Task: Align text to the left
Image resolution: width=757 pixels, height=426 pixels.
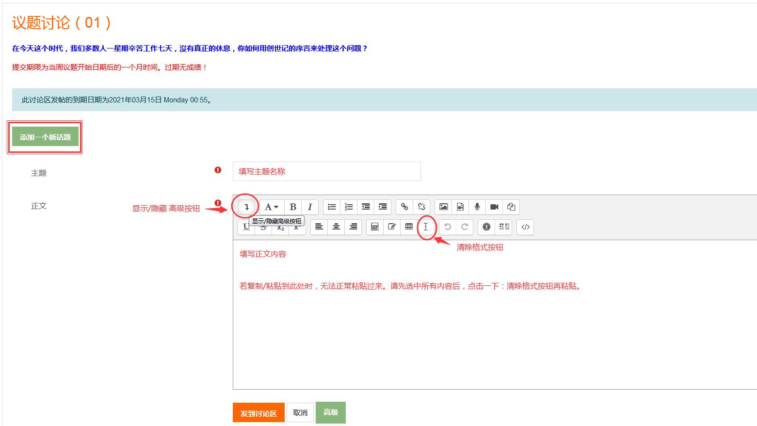Action: point(319,227)
